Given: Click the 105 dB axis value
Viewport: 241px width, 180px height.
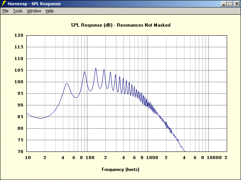Looking at the screenshot, I should [x=19, y=70].
